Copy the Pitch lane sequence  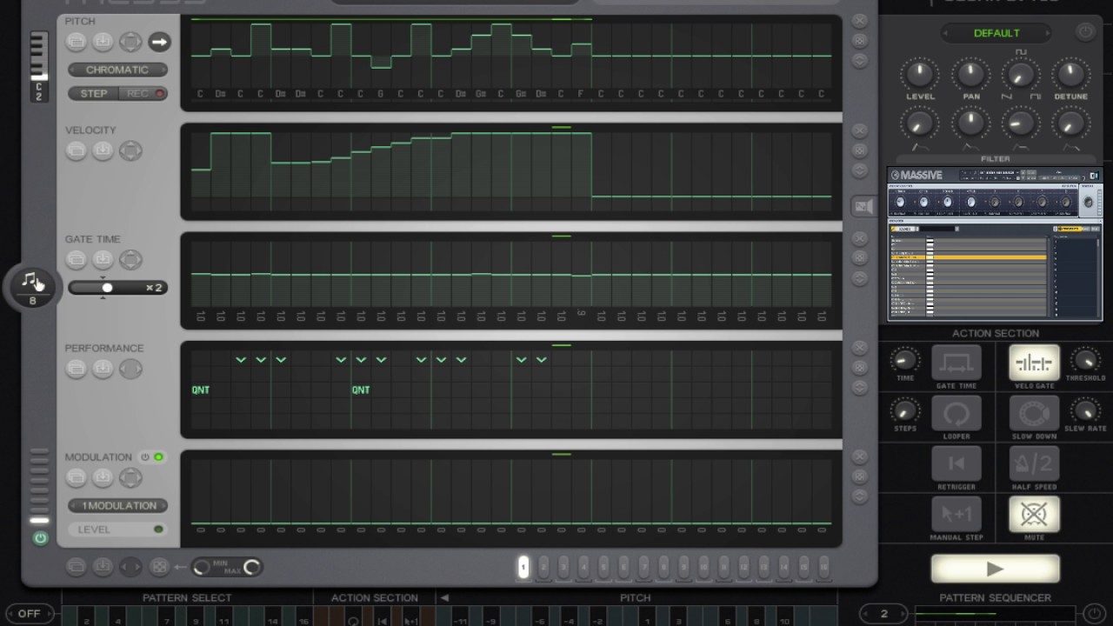[77, 42]
